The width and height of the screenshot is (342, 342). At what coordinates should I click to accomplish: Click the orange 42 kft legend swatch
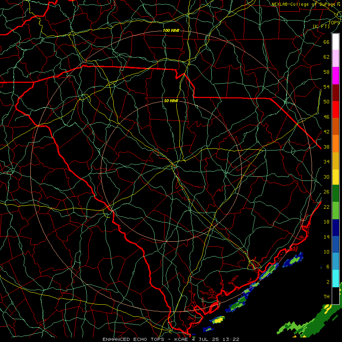[336, 143]
